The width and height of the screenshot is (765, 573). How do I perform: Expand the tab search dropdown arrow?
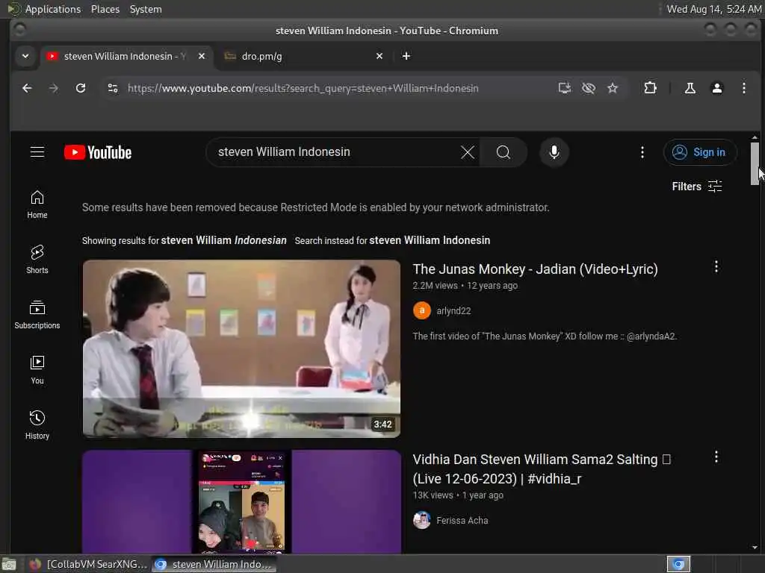(25, 56)
